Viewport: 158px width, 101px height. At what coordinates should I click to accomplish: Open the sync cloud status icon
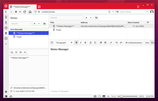[11, 96]
